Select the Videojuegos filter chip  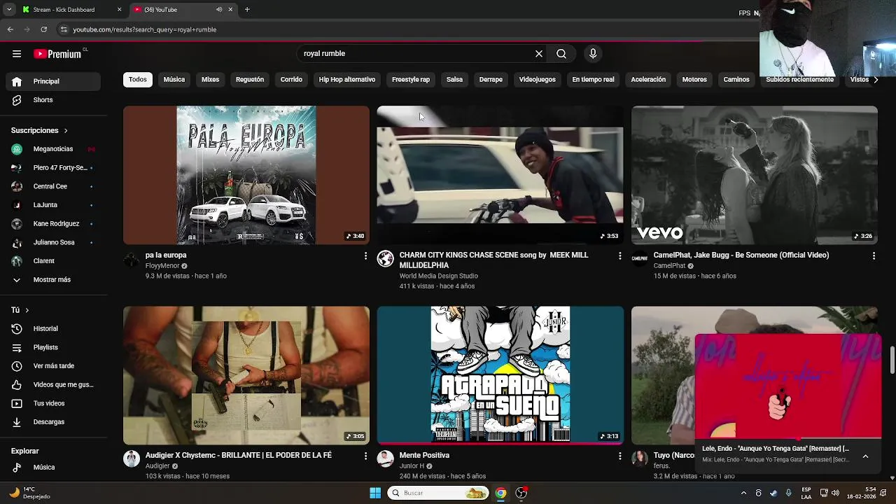click(537, 80)
